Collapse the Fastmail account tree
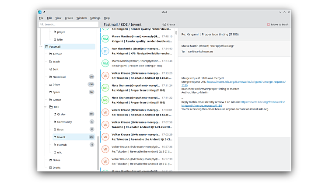The image size is (329, 185). point(41,46)
